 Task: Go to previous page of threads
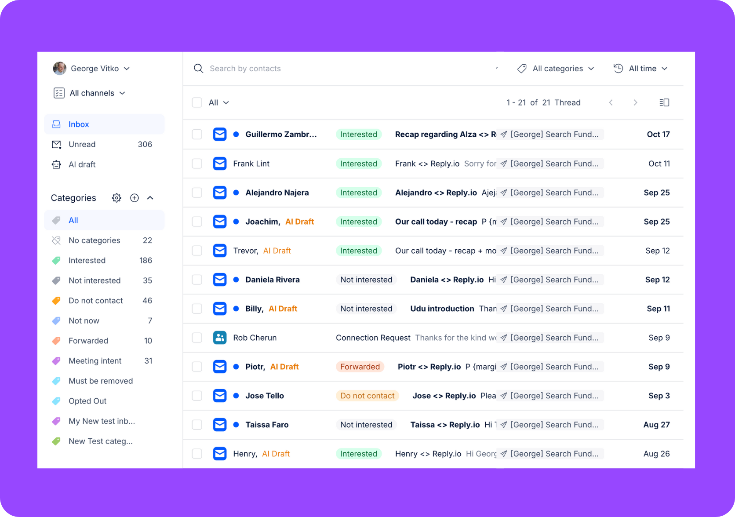tap(611, 102)
